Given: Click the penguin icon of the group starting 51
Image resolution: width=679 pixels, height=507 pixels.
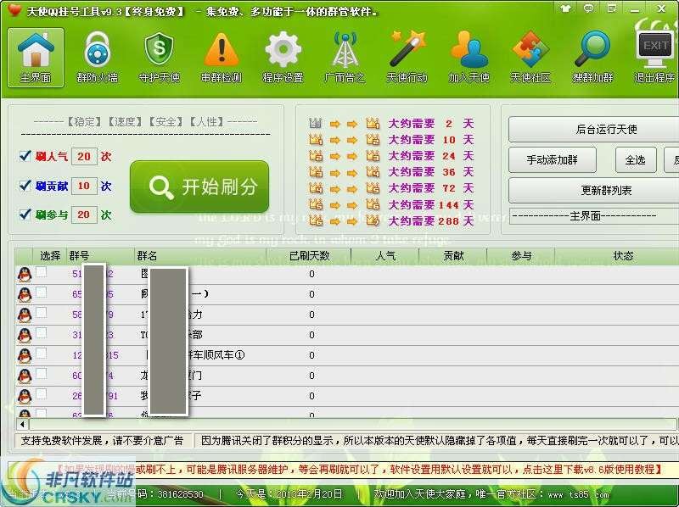Looking at the screenshot, I should point(25,274).
